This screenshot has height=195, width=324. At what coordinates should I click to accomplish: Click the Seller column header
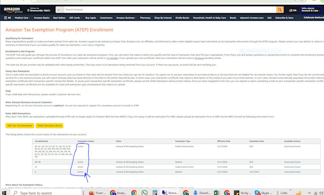point(119,141)
